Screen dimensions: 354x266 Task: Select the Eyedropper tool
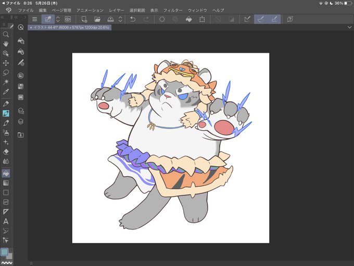coord(6,92)
